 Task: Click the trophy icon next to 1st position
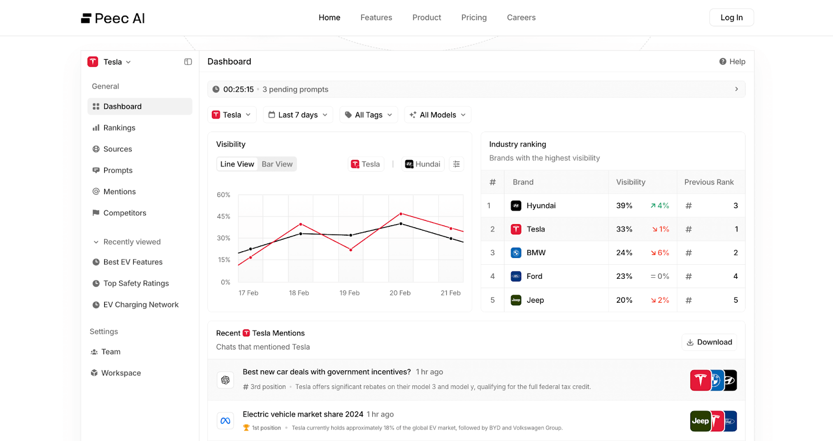click(246, 428)
